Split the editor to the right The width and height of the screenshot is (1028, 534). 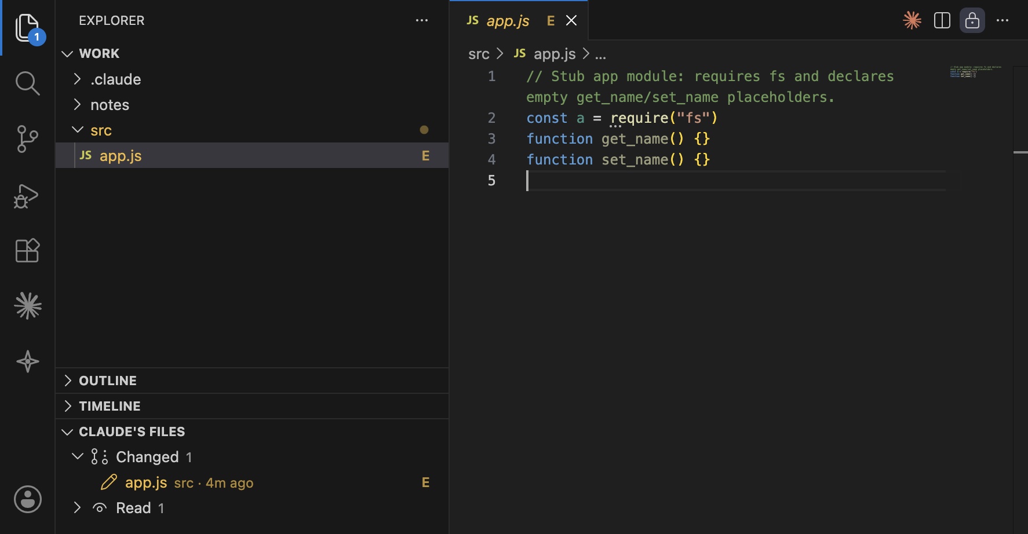point(942,21)
